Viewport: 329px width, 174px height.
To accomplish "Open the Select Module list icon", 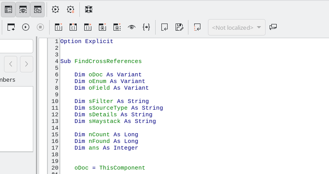I will (70, 9).
